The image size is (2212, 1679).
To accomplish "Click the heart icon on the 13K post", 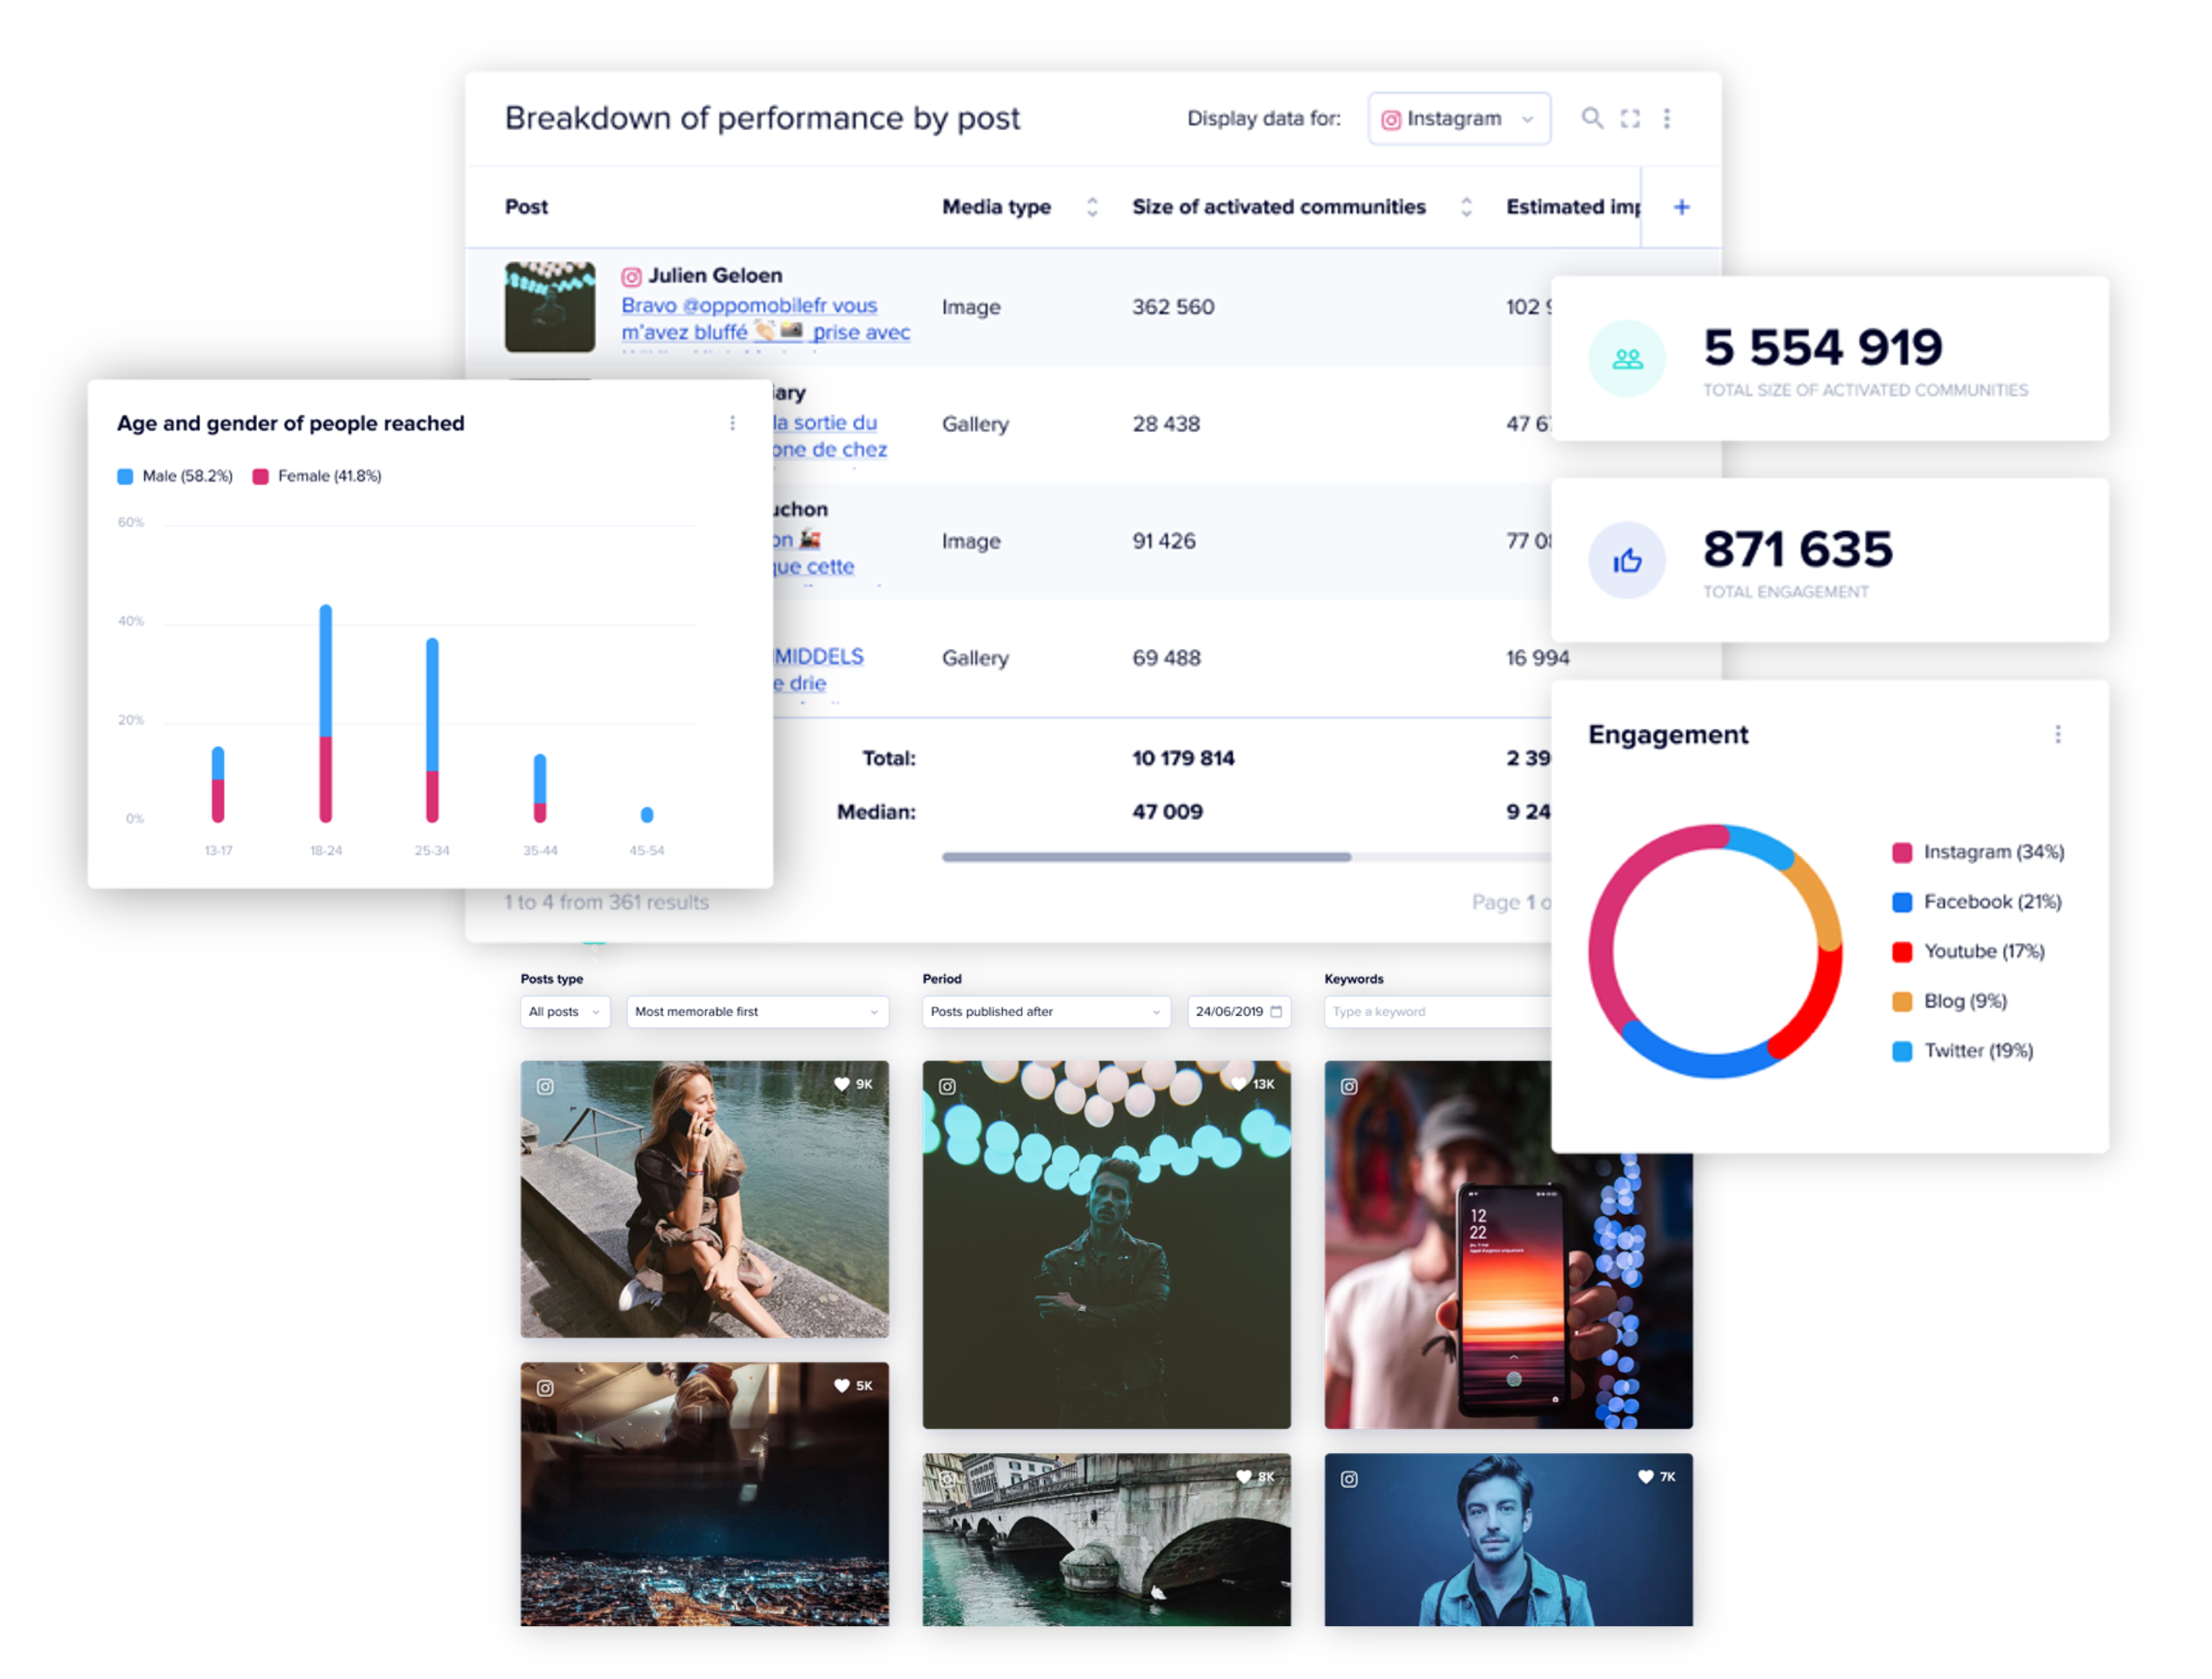I will coord(1240,1083).
